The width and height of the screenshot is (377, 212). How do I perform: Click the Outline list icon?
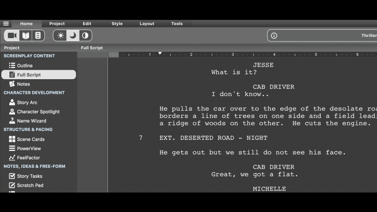(12, 65)
